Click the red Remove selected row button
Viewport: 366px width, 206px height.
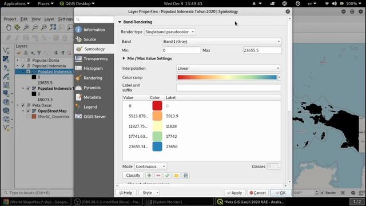coord(158,176)
